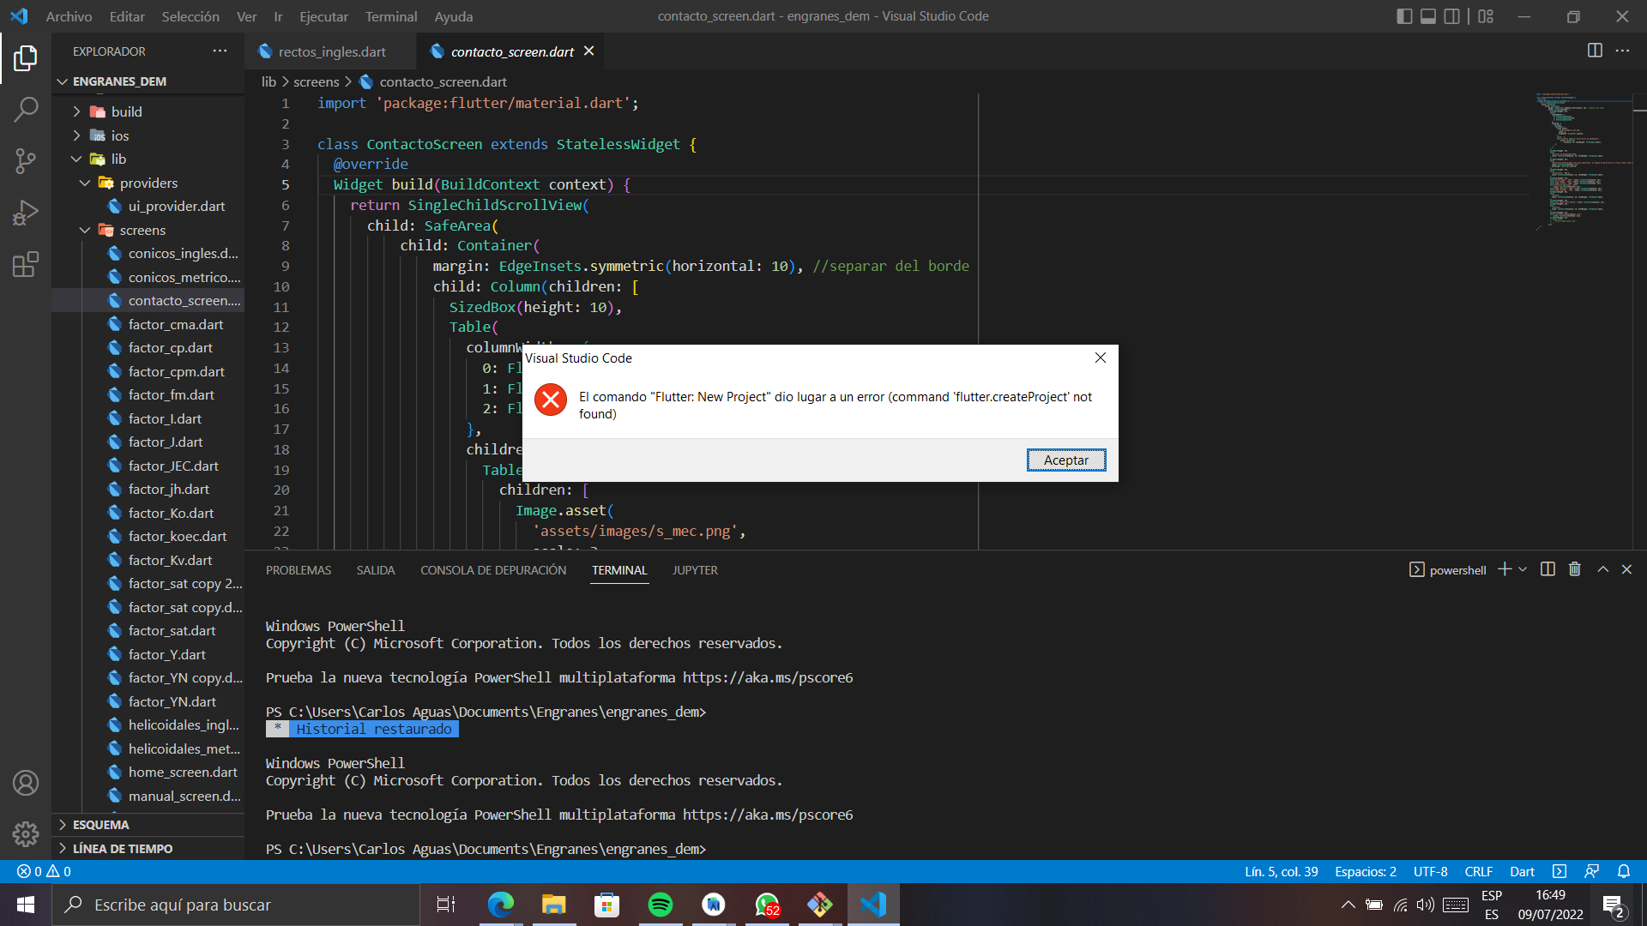
Task: Open customize layout icon
Action: pos(1486,16)
